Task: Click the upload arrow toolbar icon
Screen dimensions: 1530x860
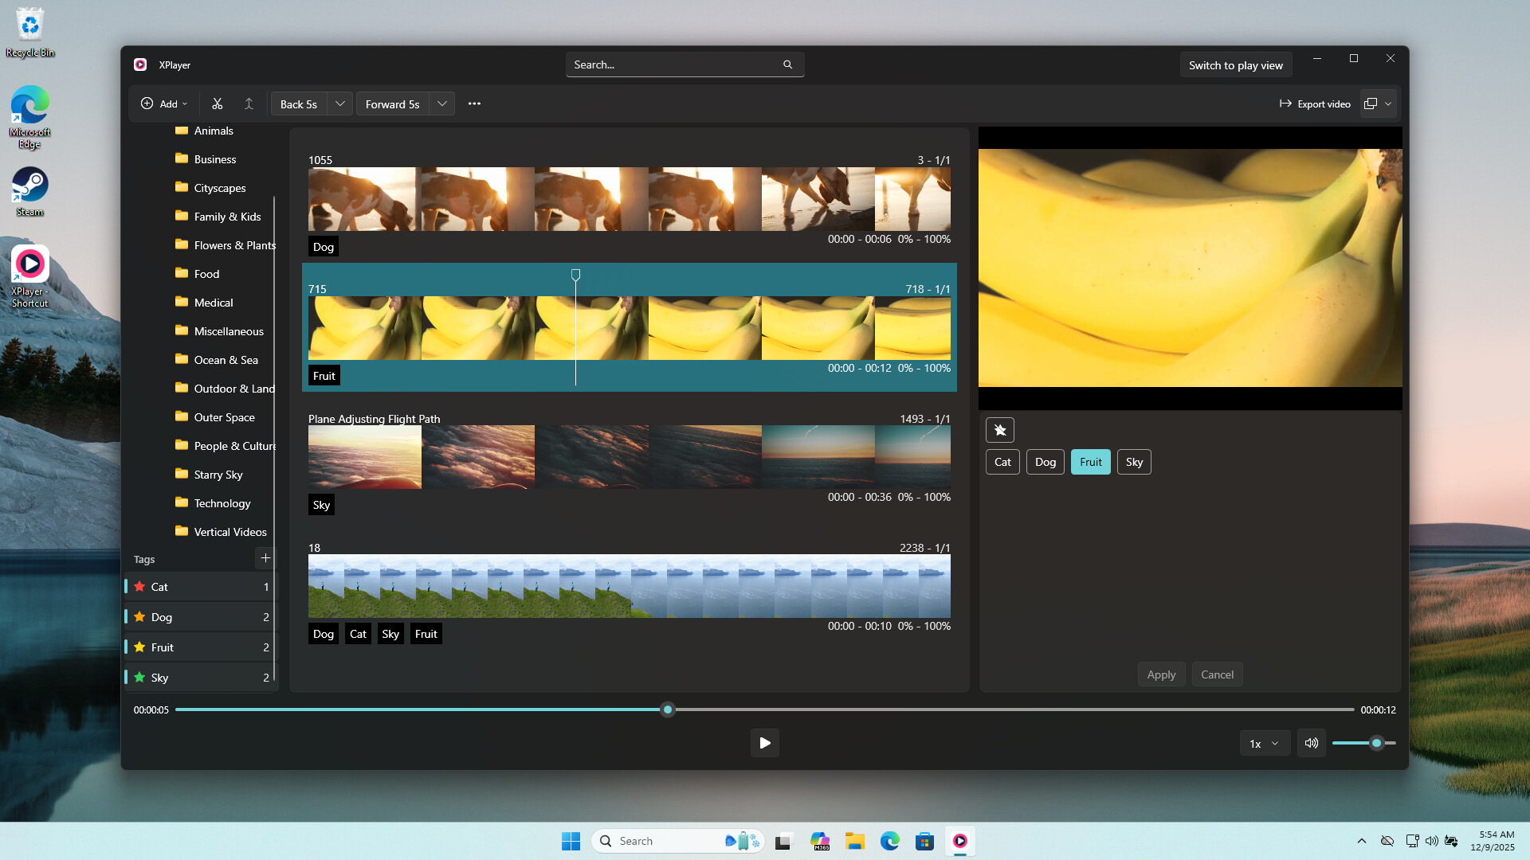Action: coord(249,104)
